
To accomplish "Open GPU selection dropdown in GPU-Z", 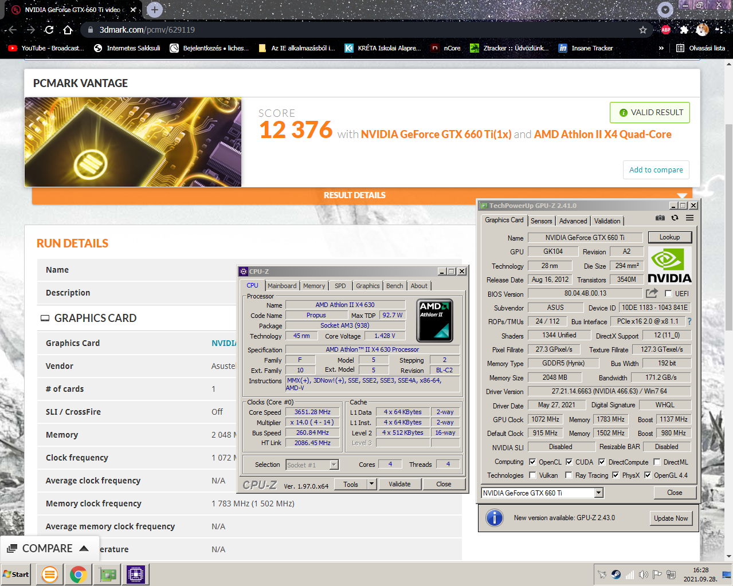I will coord(599,493).
